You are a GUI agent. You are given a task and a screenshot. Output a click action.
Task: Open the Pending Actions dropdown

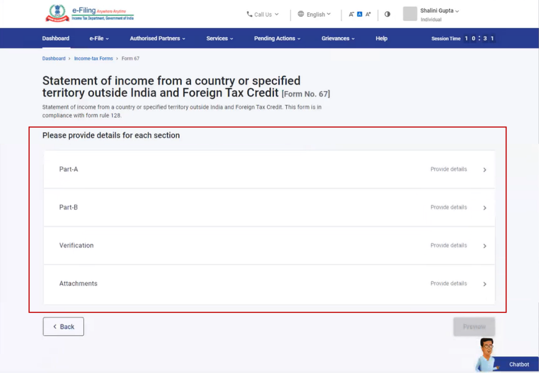coord(277,38)
